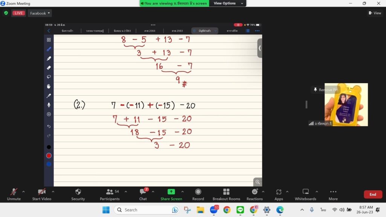Start Video camera
Image resolution: width=386 pixels, height=217 pixels.
click(x=41, y=194)
